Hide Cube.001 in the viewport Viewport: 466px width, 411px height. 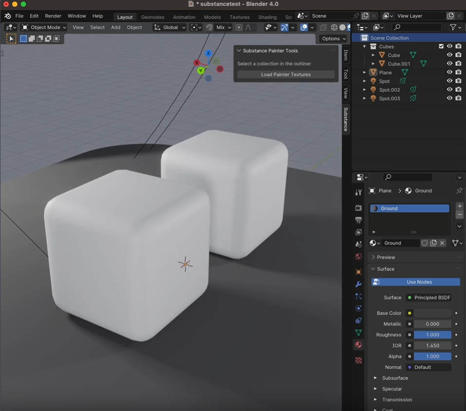point(449,64)
